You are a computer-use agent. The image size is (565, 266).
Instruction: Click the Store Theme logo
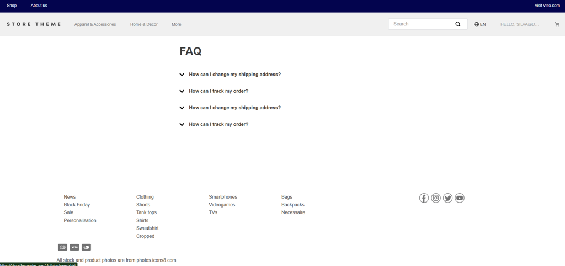click(34, 24)
